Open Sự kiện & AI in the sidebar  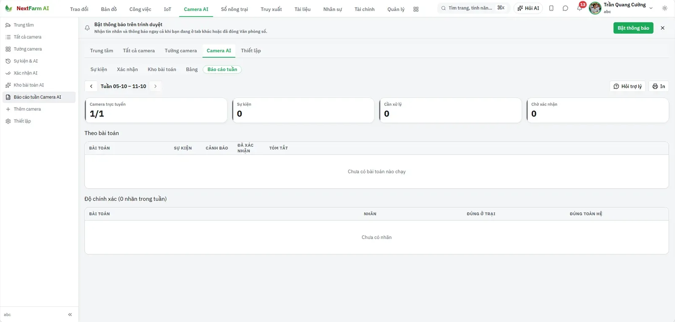(39, 61)
